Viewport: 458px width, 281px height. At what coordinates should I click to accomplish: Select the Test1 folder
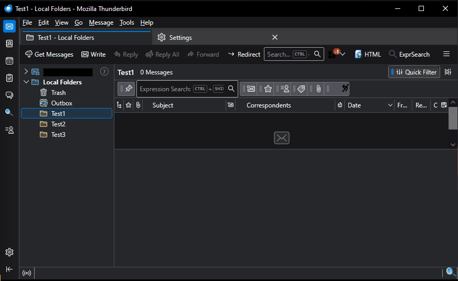pyautogui.click(x=67, y=114)
